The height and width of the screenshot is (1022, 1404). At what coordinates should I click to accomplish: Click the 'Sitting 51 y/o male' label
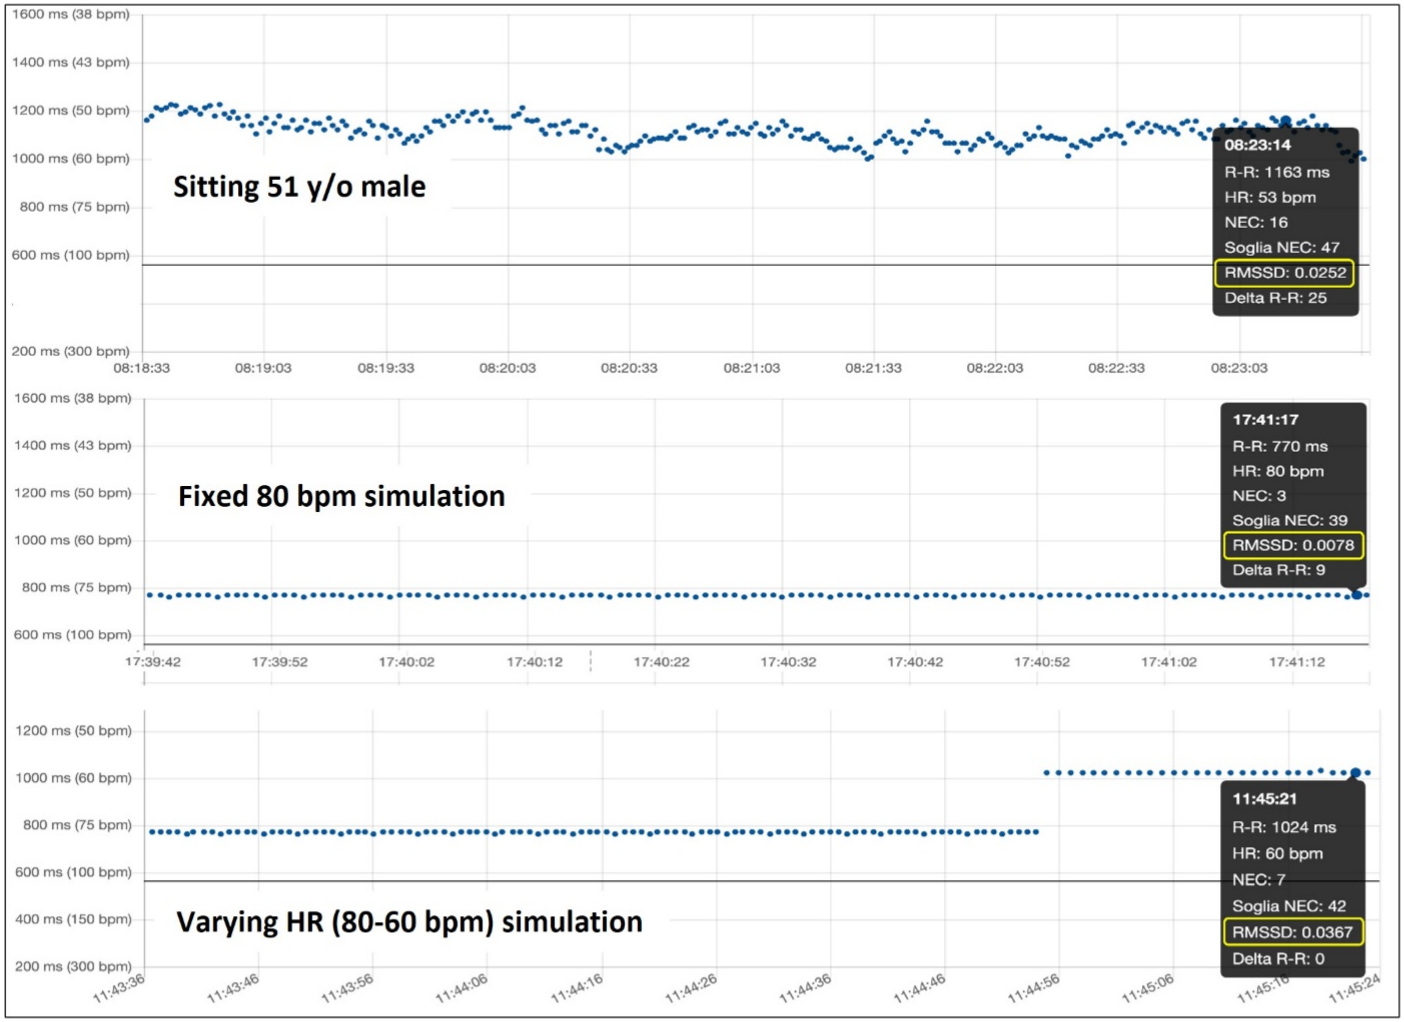299,187
